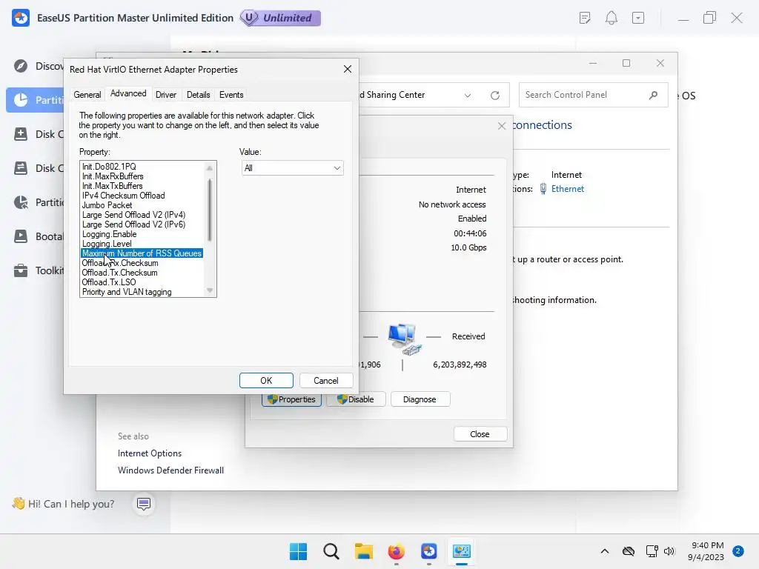Open the EaseUS title bar dropdown menu icon
This screenshot has width=759, height=569.
pyautogui.click(x=638, y=18)
